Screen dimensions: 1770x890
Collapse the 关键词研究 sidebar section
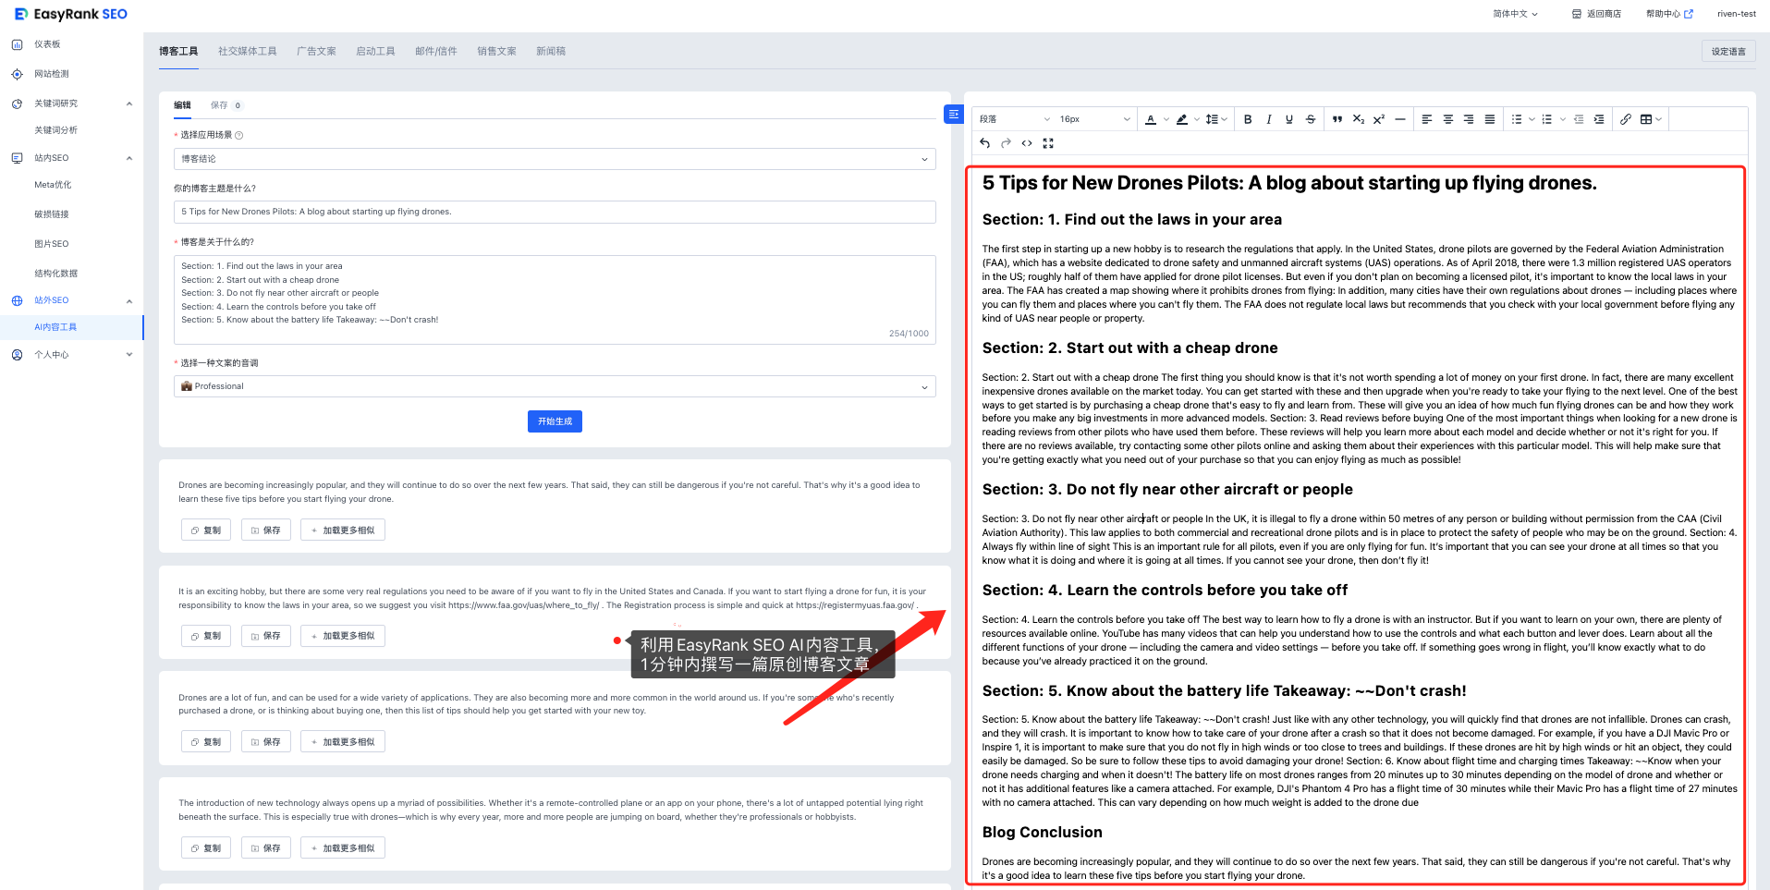(x=129, y=104)
